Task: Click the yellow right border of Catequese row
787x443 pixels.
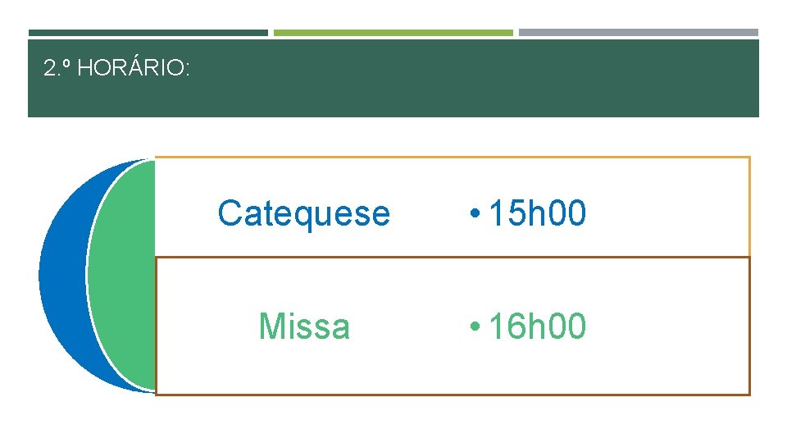Action: 749,207
